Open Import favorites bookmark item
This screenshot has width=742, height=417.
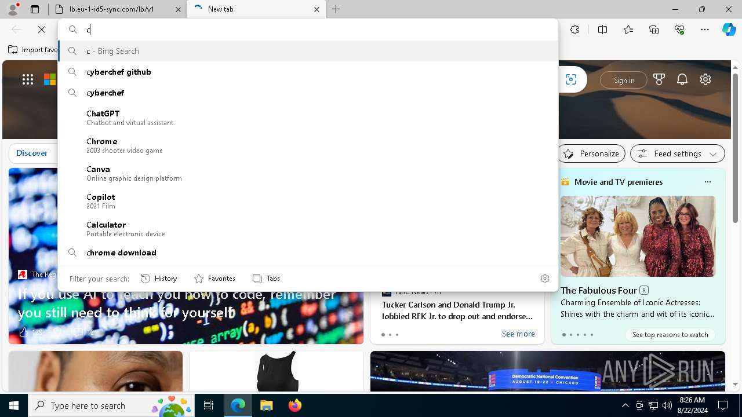[x=34, y=50]
